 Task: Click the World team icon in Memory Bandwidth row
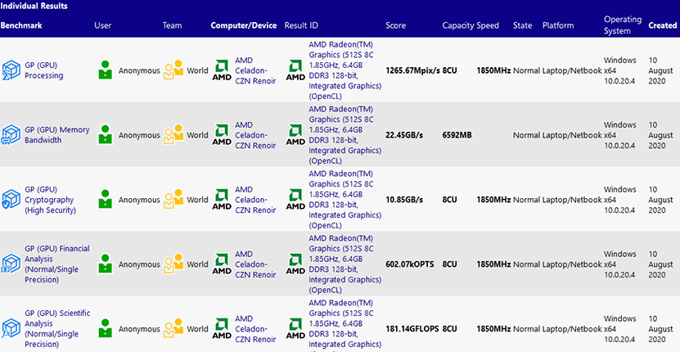click(x=173, y=134)
